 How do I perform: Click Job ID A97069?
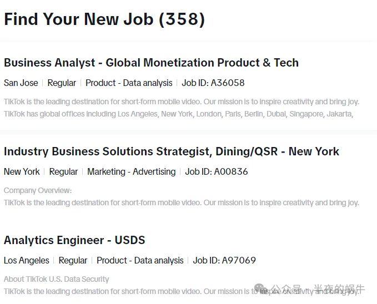(224, 260)
